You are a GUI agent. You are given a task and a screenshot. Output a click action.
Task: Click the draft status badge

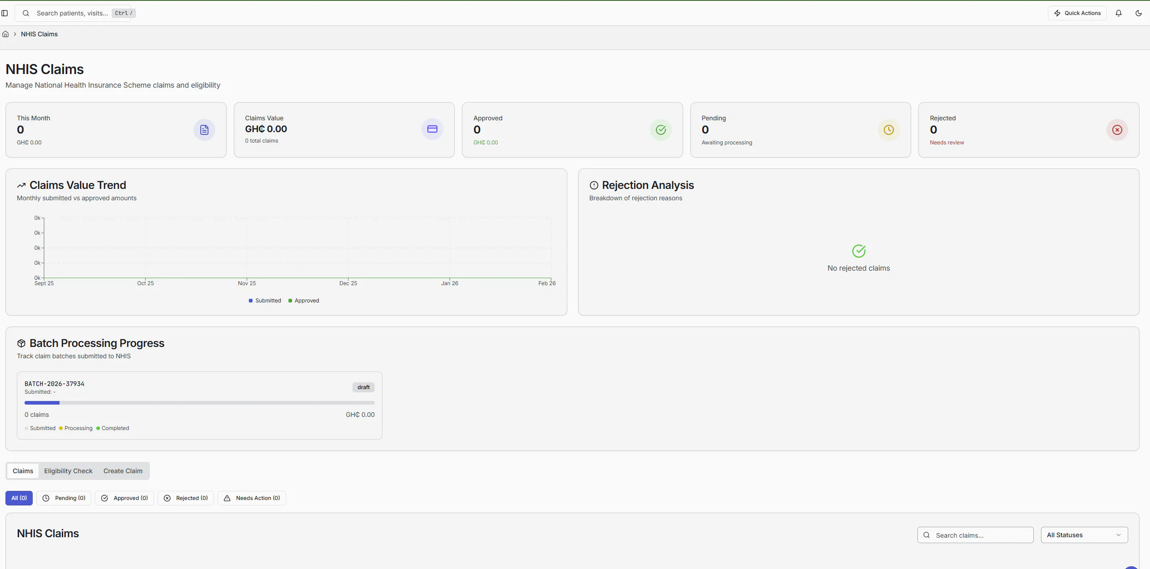pos(363,387)
